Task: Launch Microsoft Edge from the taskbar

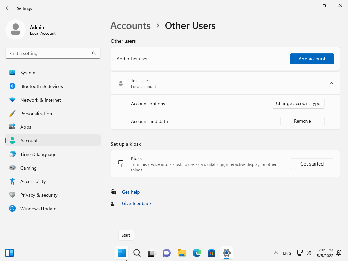Action: point(196,253)
